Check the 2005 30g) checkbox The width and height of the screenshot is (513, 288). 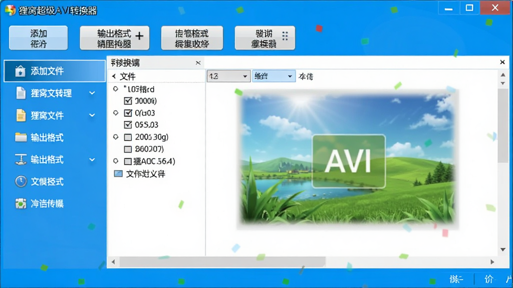128,137
